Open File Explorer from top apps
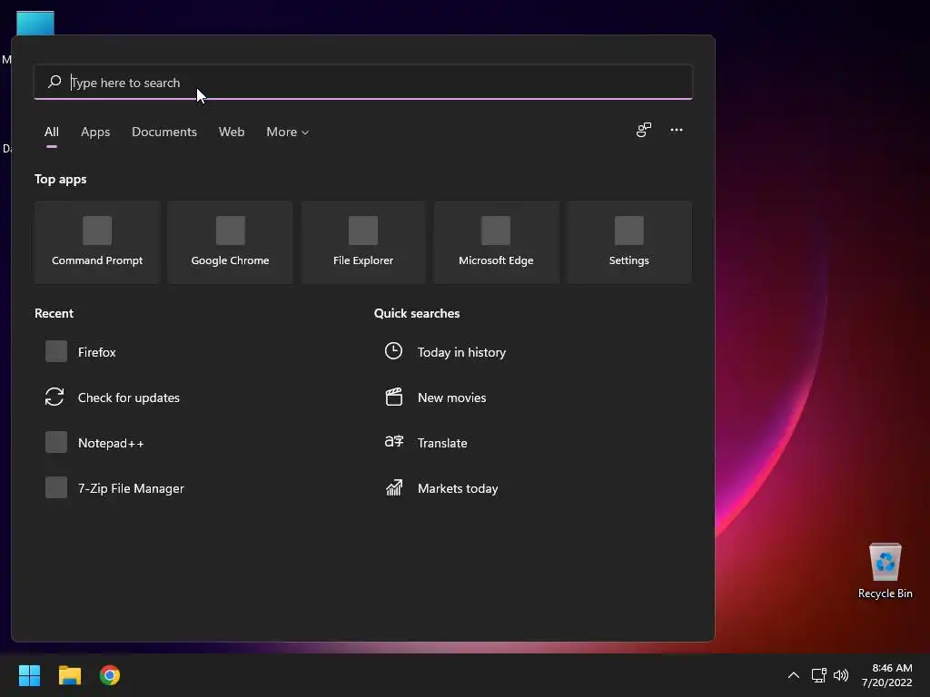Image resolution: width=930 pixels, height=697 pixels. [x=363, y=242]
